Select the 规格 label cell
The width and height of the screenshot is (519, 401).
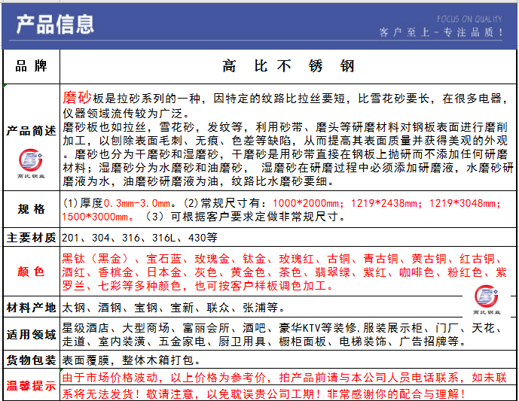click(32, 209)
